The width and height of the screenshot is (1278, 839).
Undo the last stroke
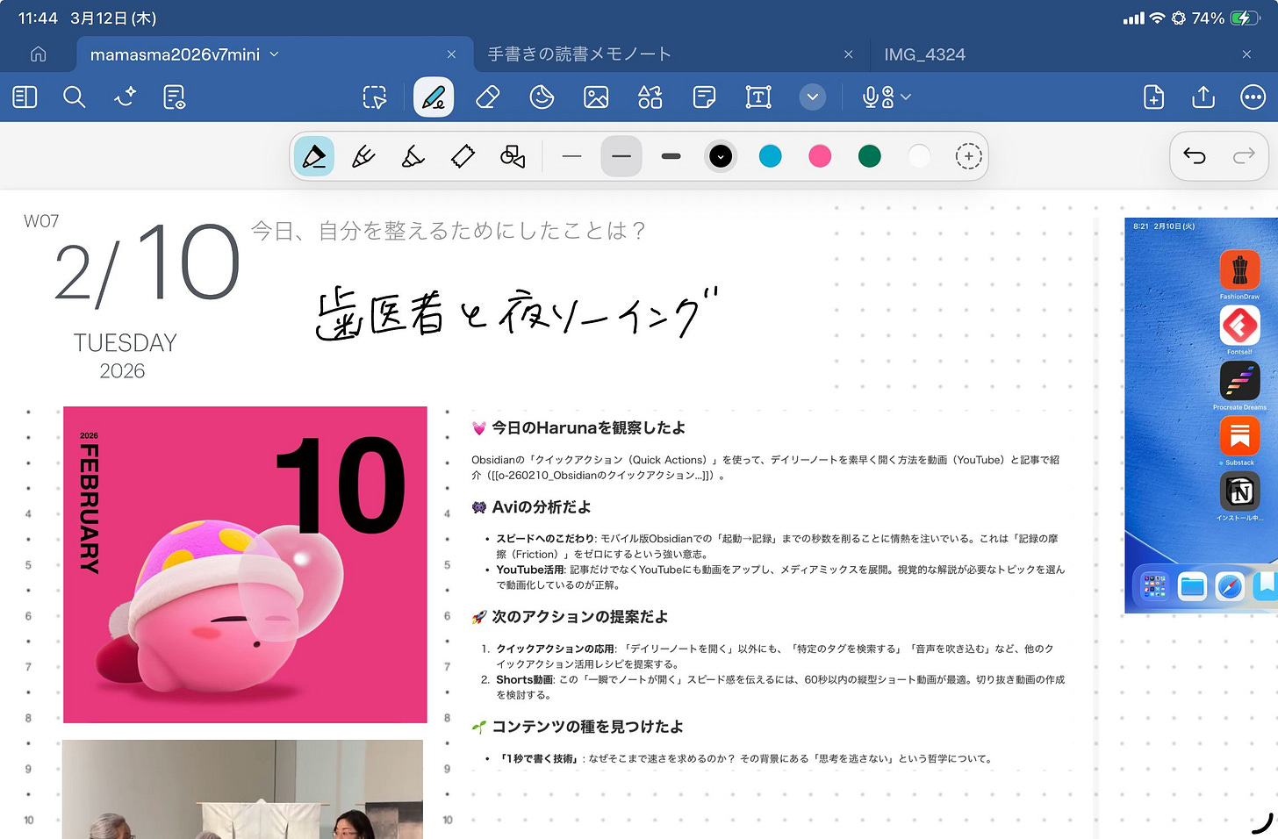pyautogui.click(x=1195, y=156)
